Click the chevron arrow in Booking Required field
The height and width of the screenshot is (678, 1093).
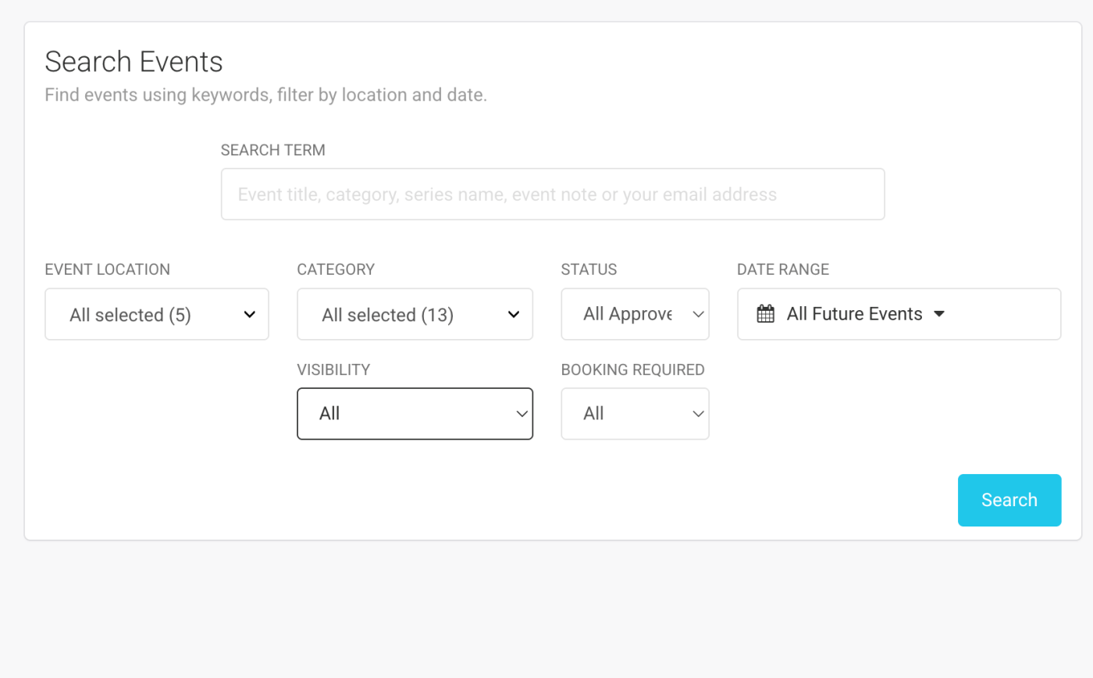[698, 414]
